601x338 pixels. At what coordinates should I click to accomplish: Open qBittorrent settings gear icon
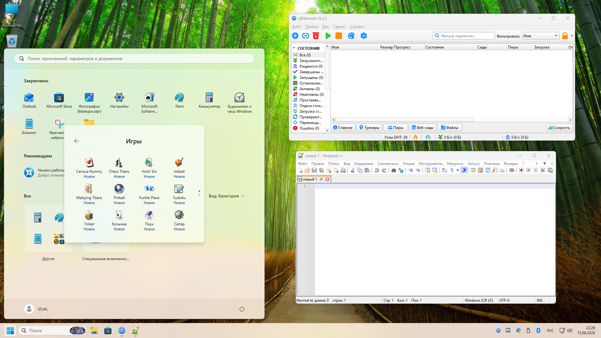click(364, 36)
